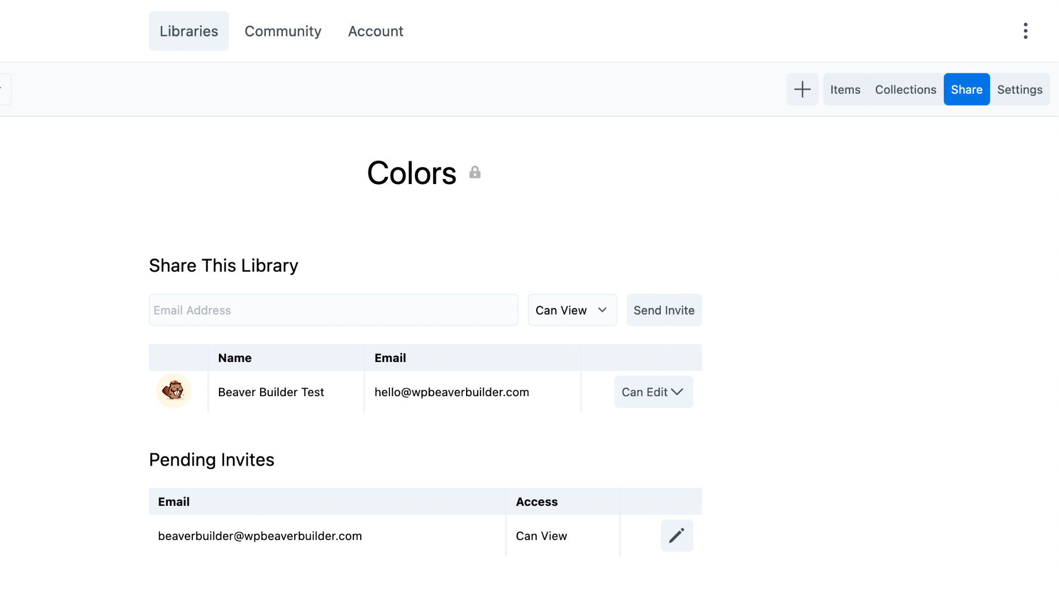Click the Send Invite button

coord(664,310)
